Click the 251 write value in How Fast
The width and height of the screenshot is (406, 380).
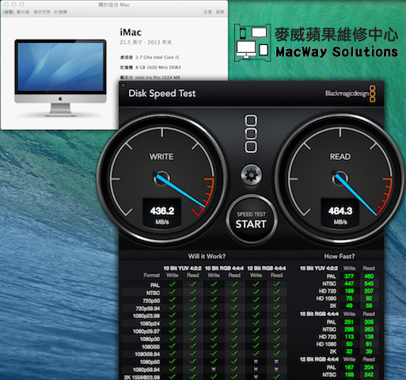point(349,322)
